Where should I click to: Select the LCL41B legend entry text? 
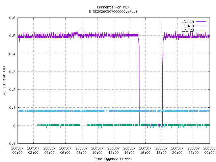pos(188,26)
